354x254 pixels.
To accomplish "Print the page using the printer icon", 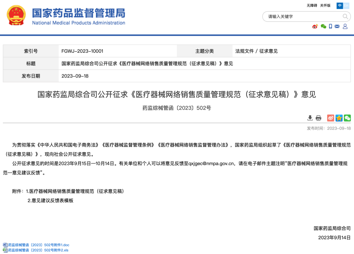I will tap(318, 118).
